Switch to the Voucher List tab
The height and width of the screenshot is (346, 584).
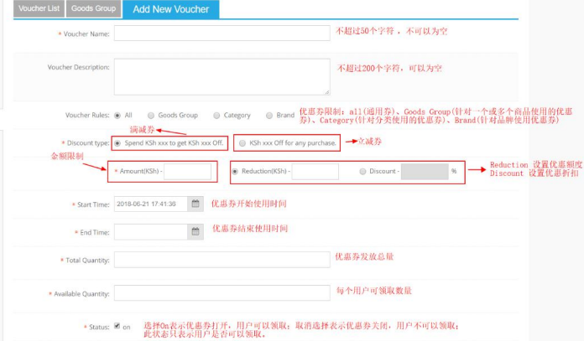click(39, 8)
